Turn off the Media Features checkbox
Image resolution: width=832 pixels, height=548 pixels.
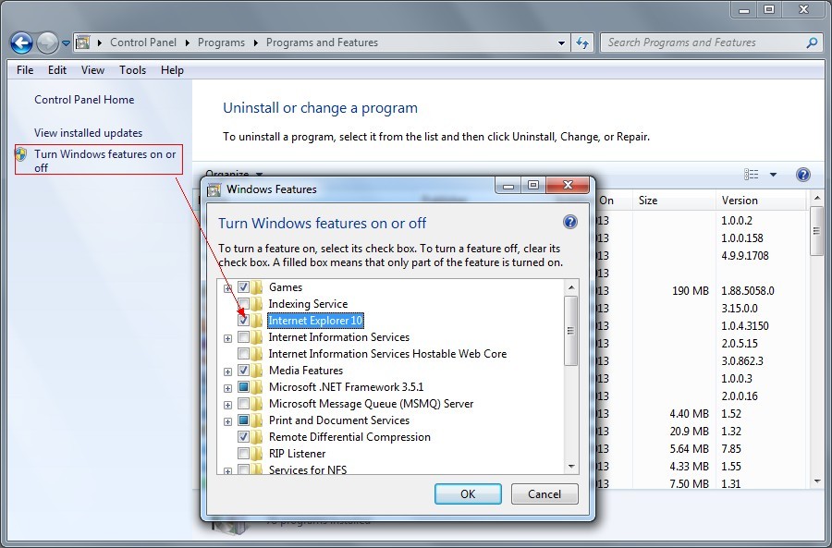[x=243, y=371]
